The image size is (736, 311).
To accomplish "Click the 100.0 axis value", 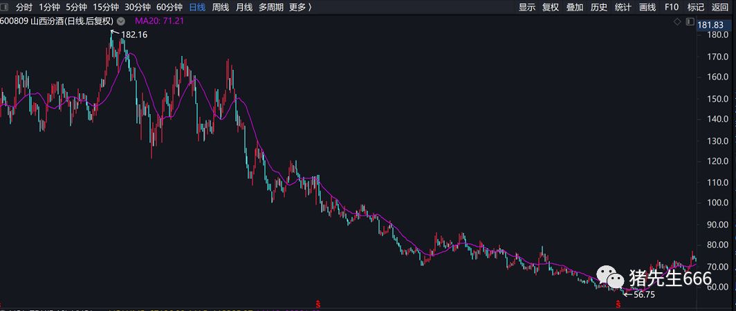I will tap(718, 203).
